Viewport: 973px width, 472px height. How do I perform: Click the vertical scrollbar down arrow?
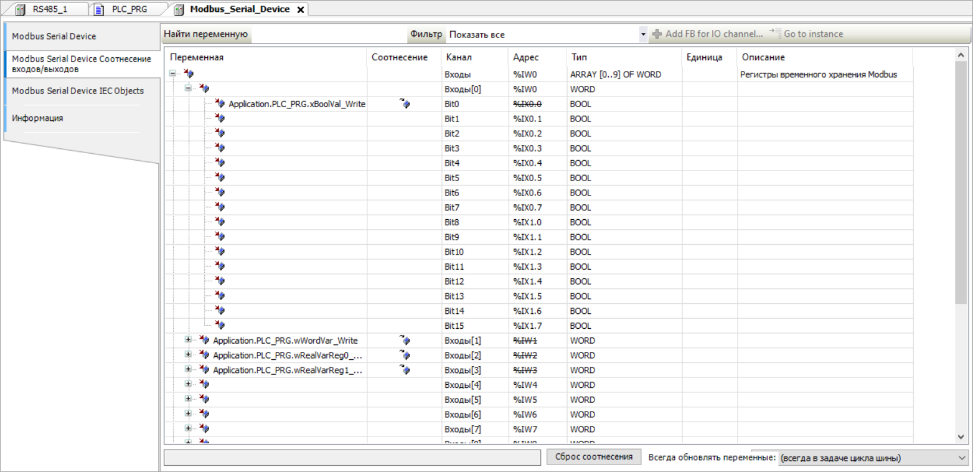coord(960,437)
